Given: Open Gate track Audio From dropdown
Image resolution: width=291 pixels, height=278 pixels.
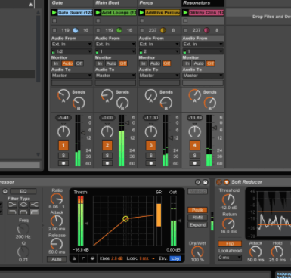Looking at the screenshot, I should point(72,44).
